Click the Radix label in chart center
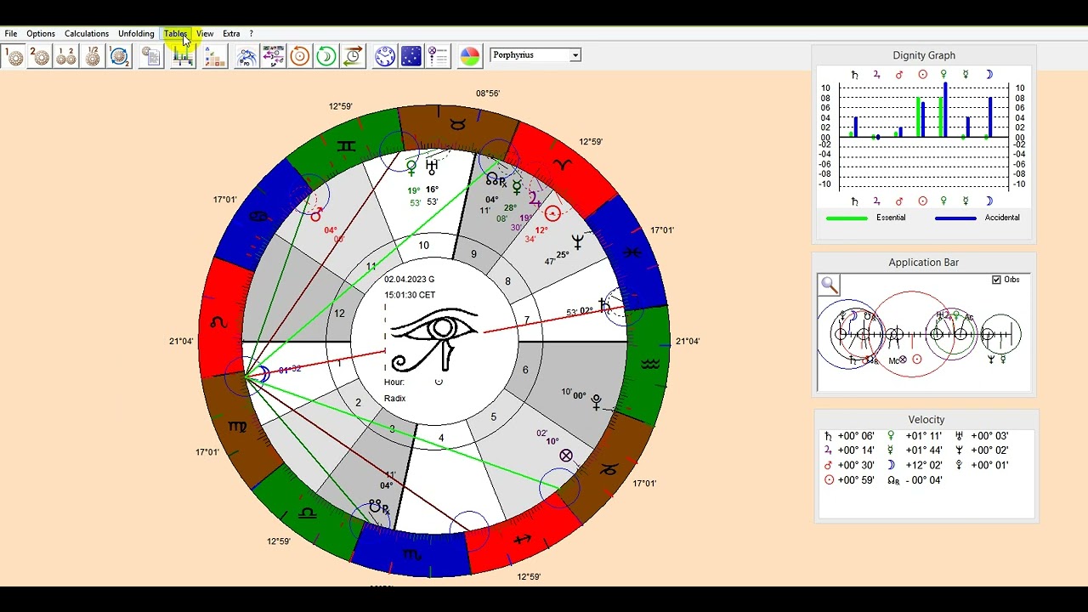Viewport: 1088px width, 612px height. (394, 399)
